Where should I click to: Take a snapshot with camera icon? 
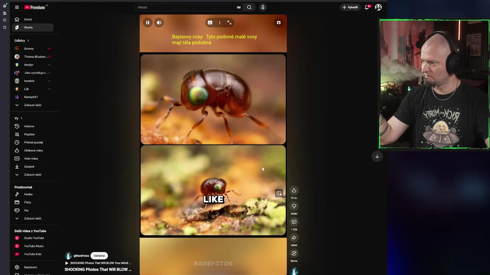(x=279, y=23)
